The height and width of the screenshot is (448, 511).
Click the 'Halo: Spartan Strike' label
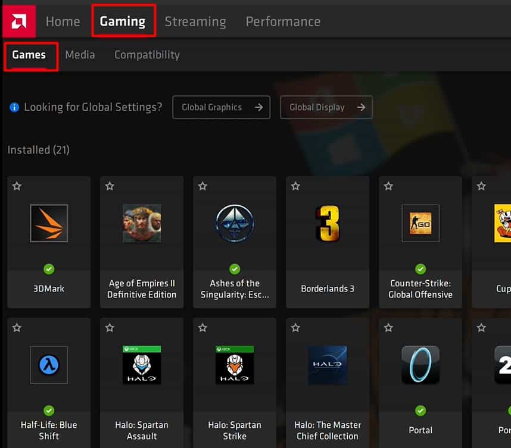tap(235, 430)
